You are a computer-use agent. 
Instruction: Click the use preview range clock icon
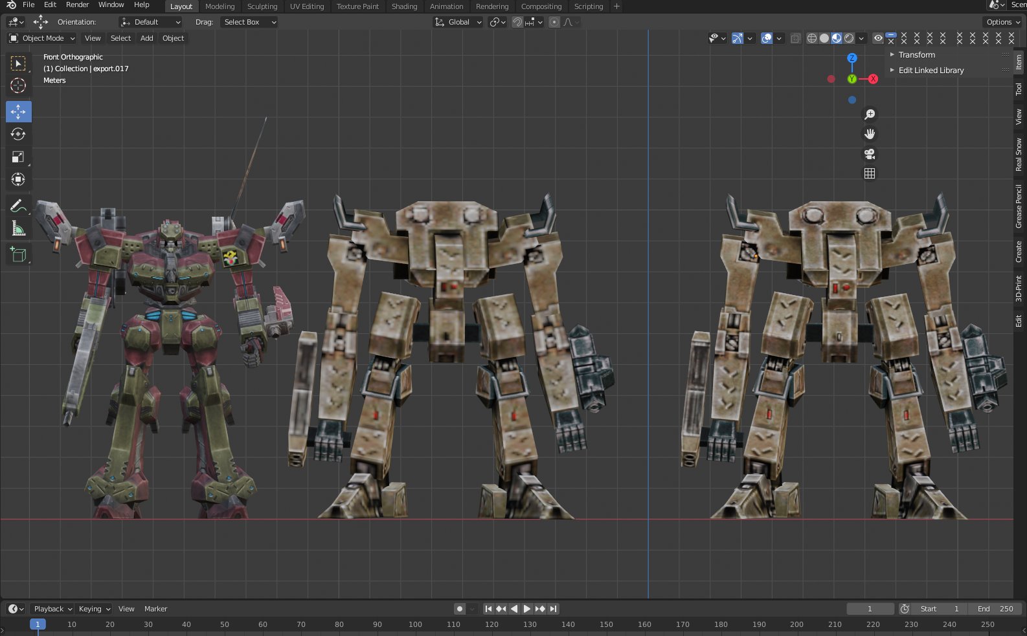[905, 609]
